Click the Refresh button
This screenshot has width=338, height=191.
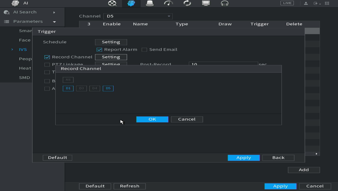(x=129, y=186)
